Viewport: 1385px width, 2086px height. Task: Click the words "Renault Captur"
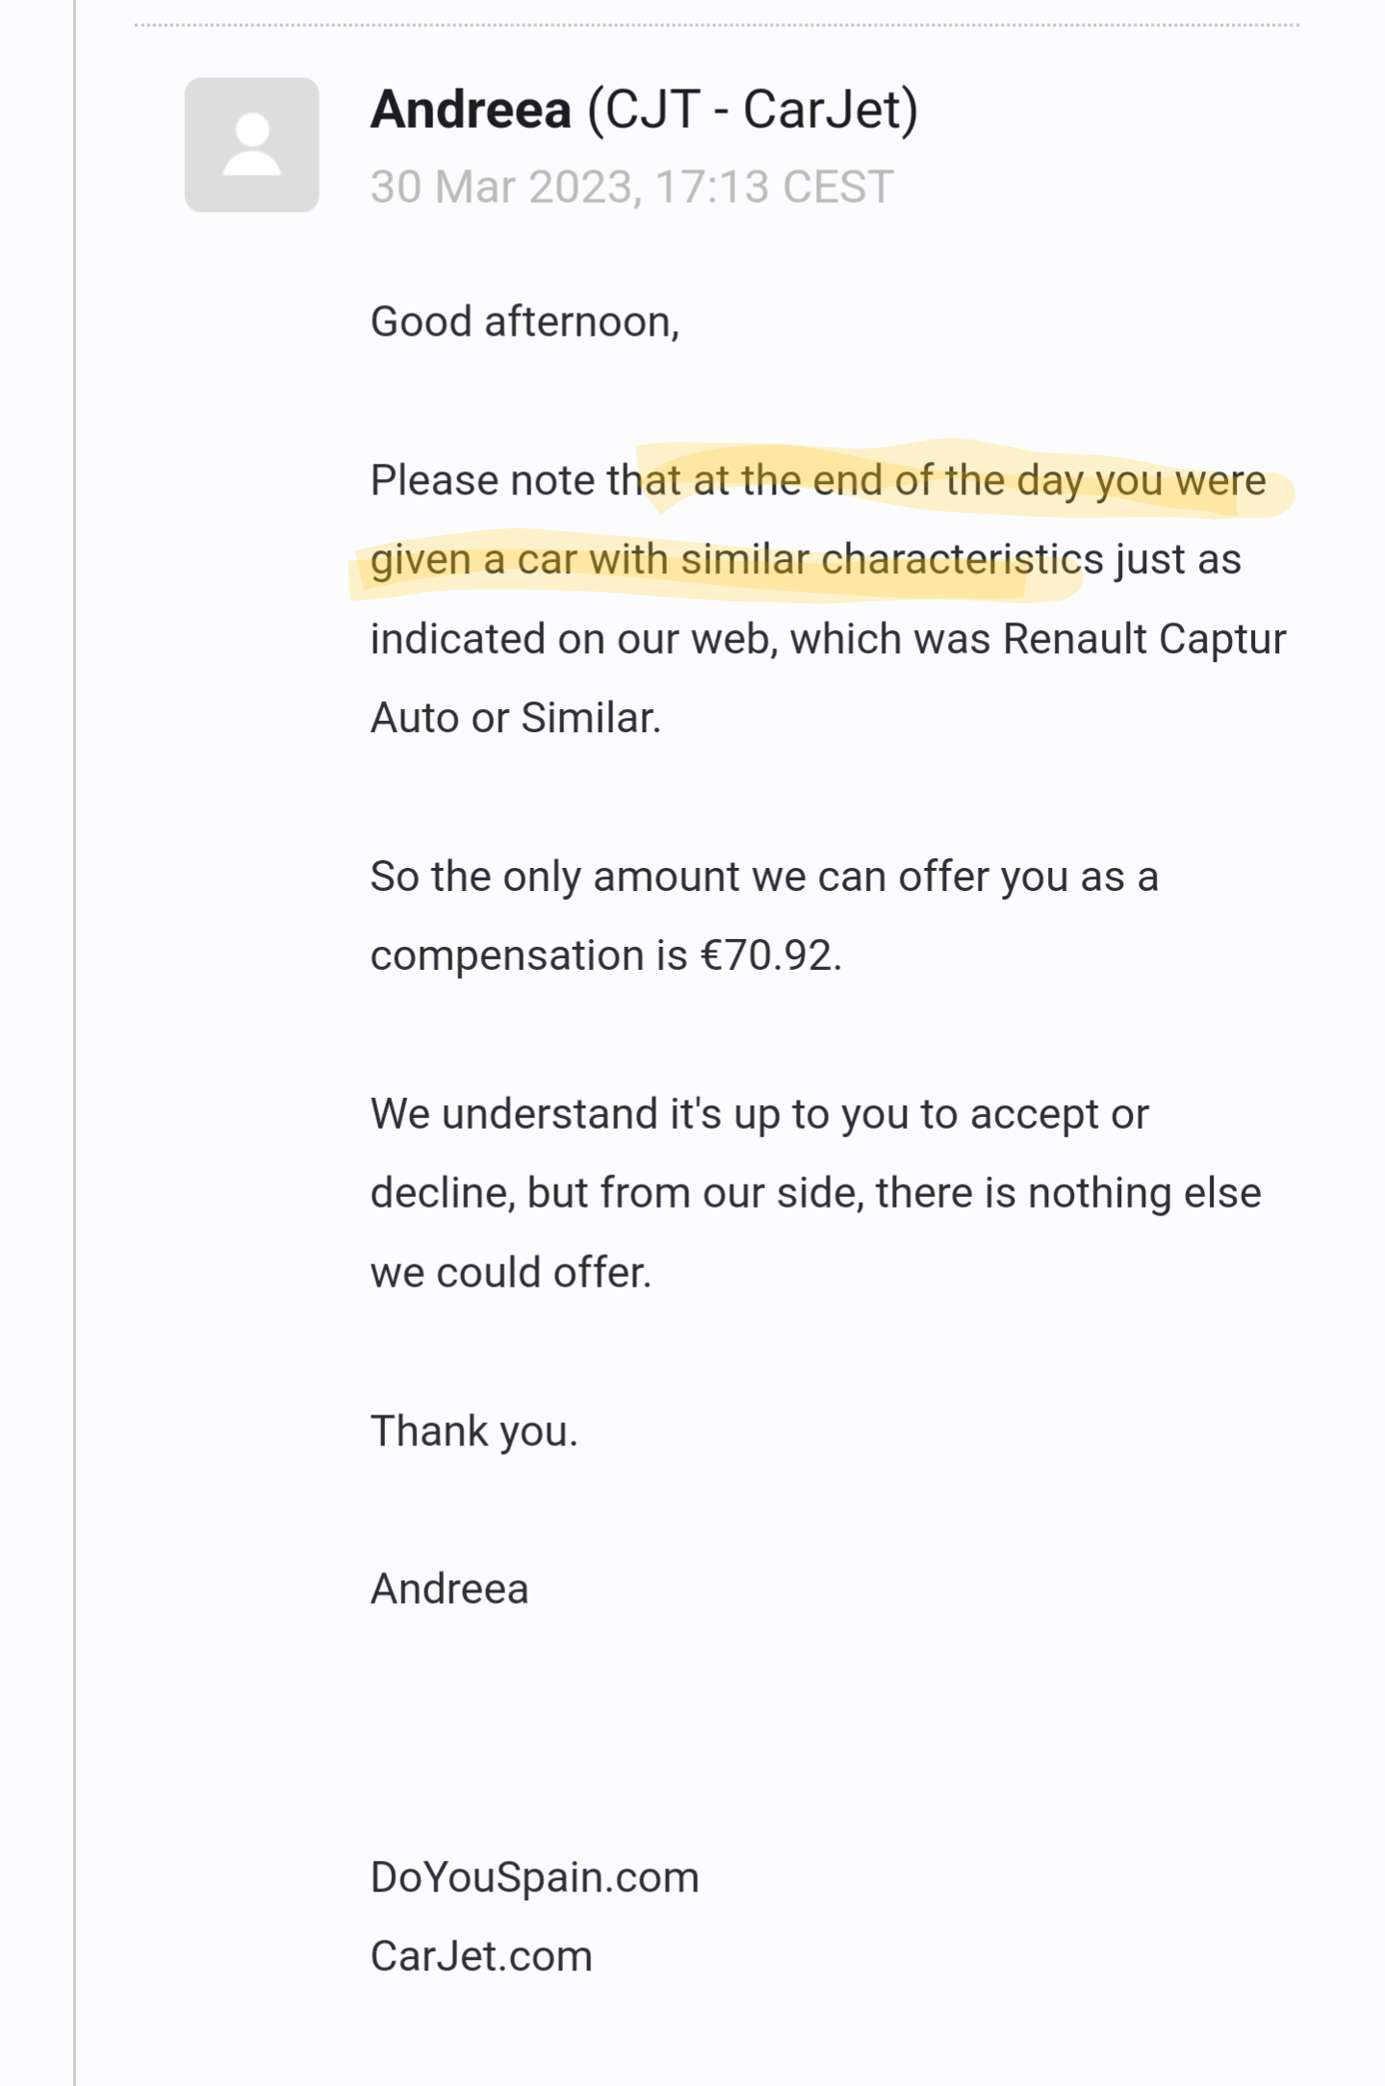[x=1143, y=639]
